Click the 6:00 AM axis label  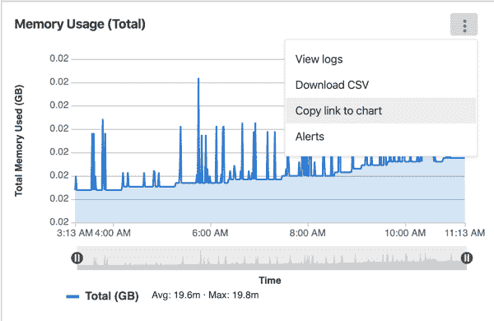210,233
